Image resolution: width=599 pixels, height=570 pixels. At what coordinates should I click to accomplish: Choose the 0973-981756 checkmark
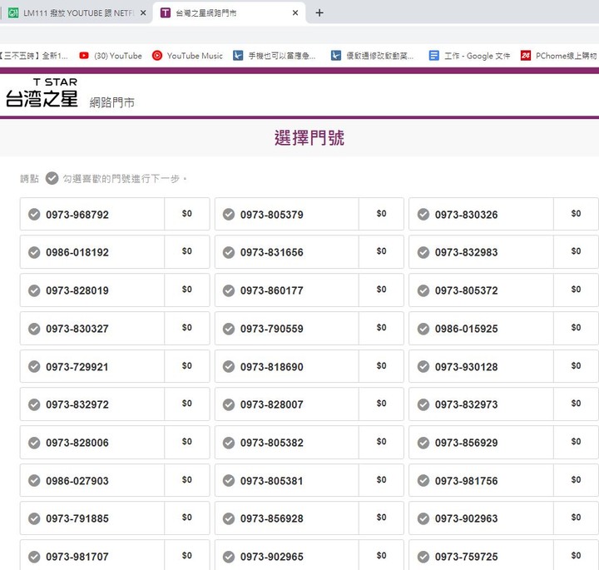[423, 481]
